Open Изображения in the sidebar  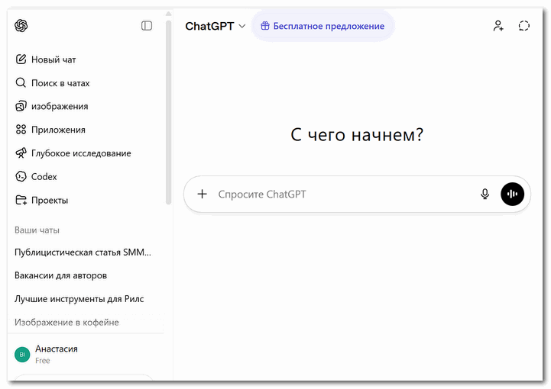click(x=59, y=106)
